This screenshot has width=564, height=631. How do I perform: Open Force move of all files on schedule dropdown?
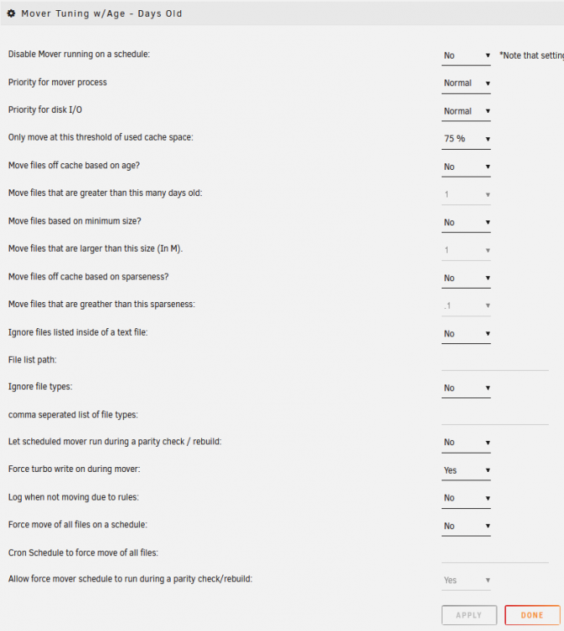pyautogui.click(x=466, y=527)
